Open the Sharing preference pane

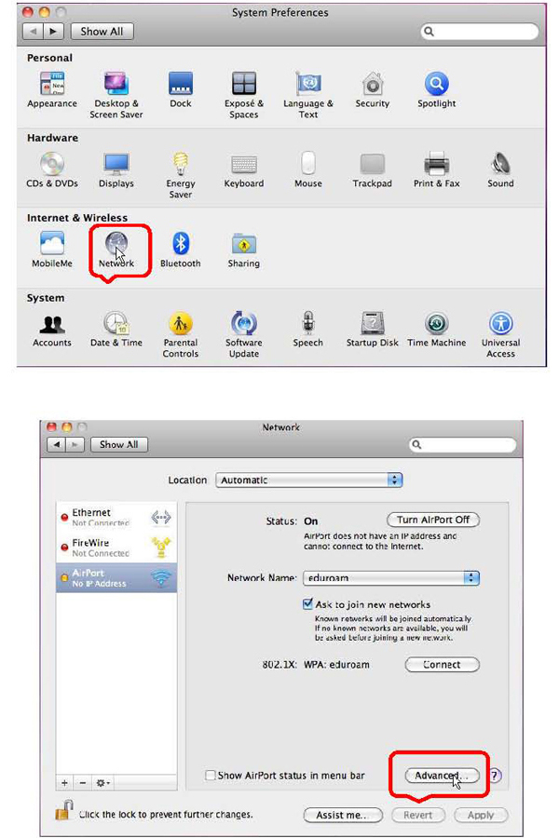tap(244, 245)
